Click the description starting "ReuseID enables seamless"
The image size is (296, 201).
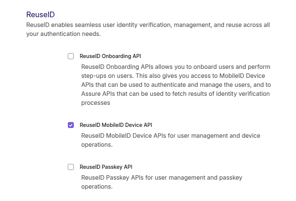coord(148,29)
